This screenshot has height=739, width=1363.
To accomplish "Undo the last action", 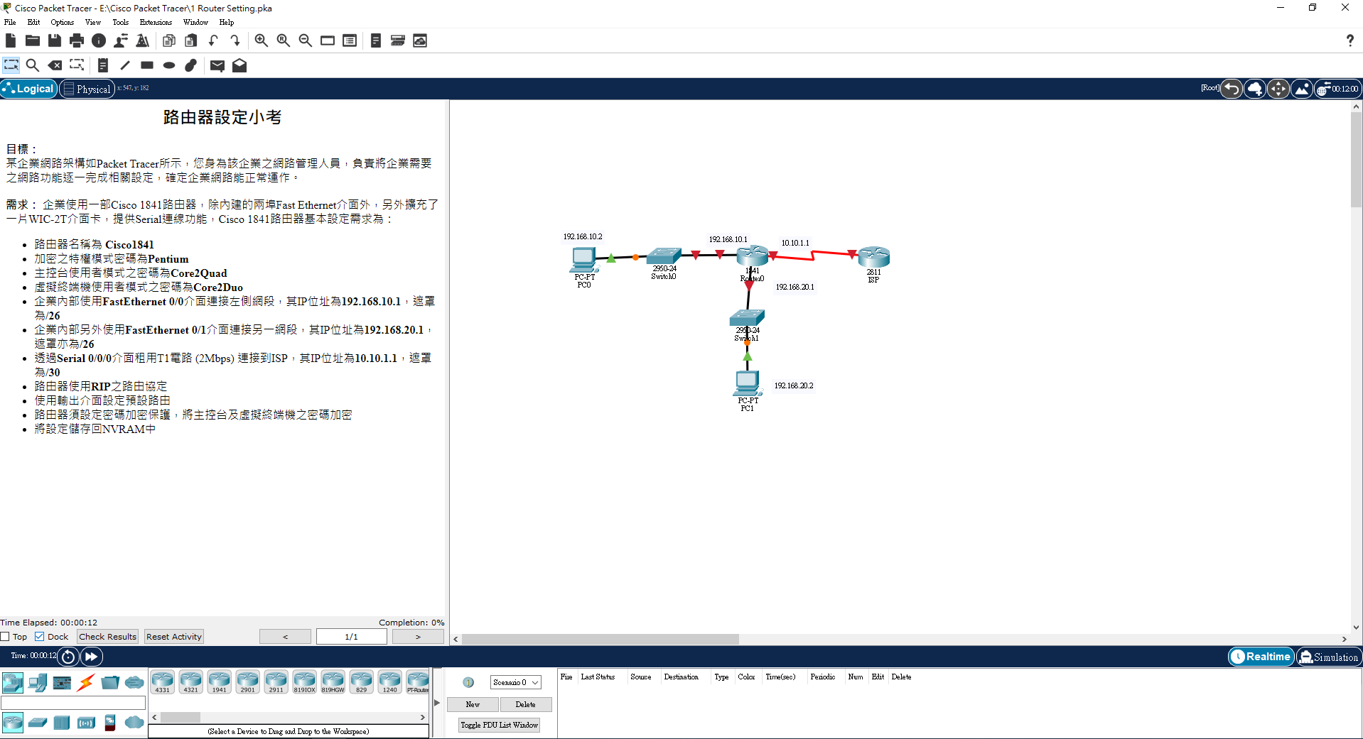I will click(x=213, y=40).
